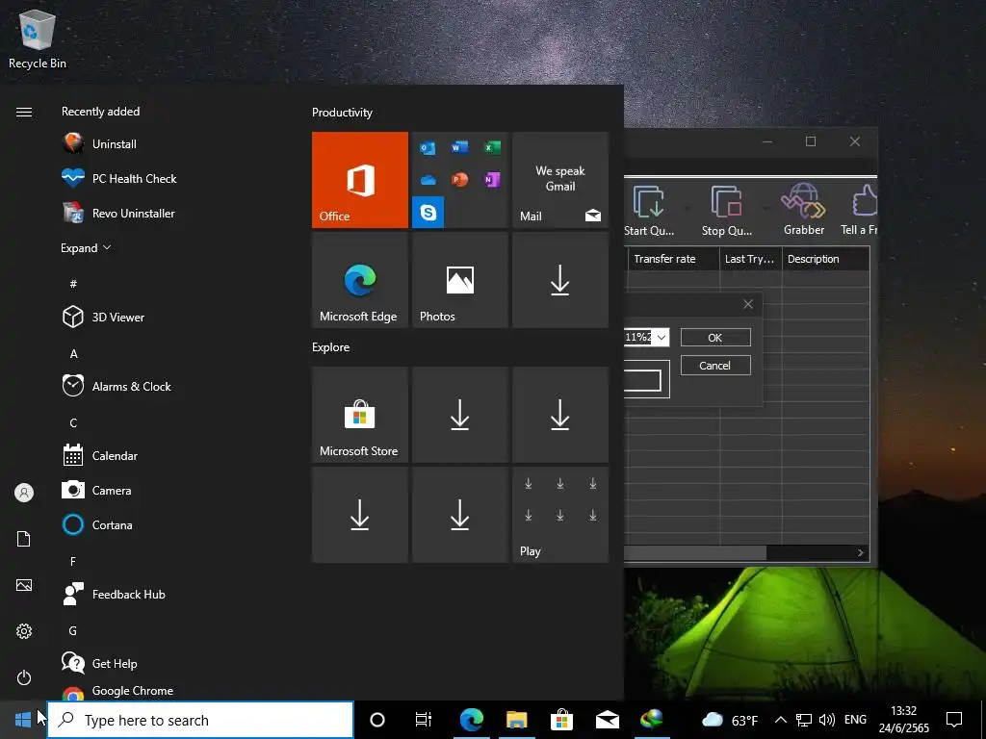Select the letter G section header
Image resolution: width=986 pixels, height=739 pixels.
[73, 630]
